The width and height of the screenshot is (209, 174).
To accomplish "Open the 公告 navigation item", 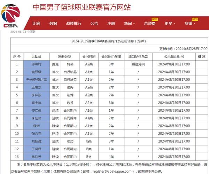I will tap(94, 23).
